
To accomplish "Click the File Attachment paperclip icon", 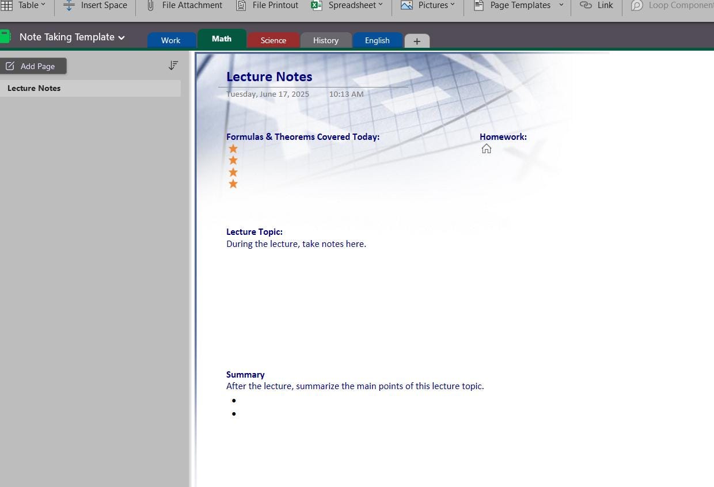I will [150, 5].
